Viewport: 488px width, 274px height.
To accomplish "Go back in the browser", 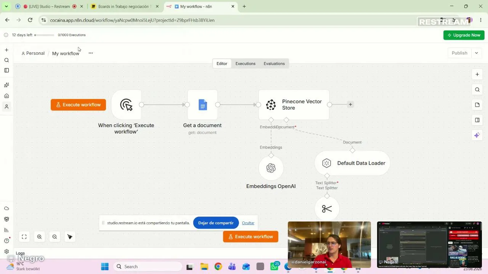I will (7, 20).
